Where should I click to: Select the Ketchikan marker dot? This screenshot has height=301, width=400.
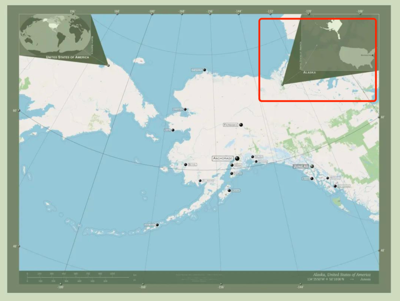click(335, 186)
